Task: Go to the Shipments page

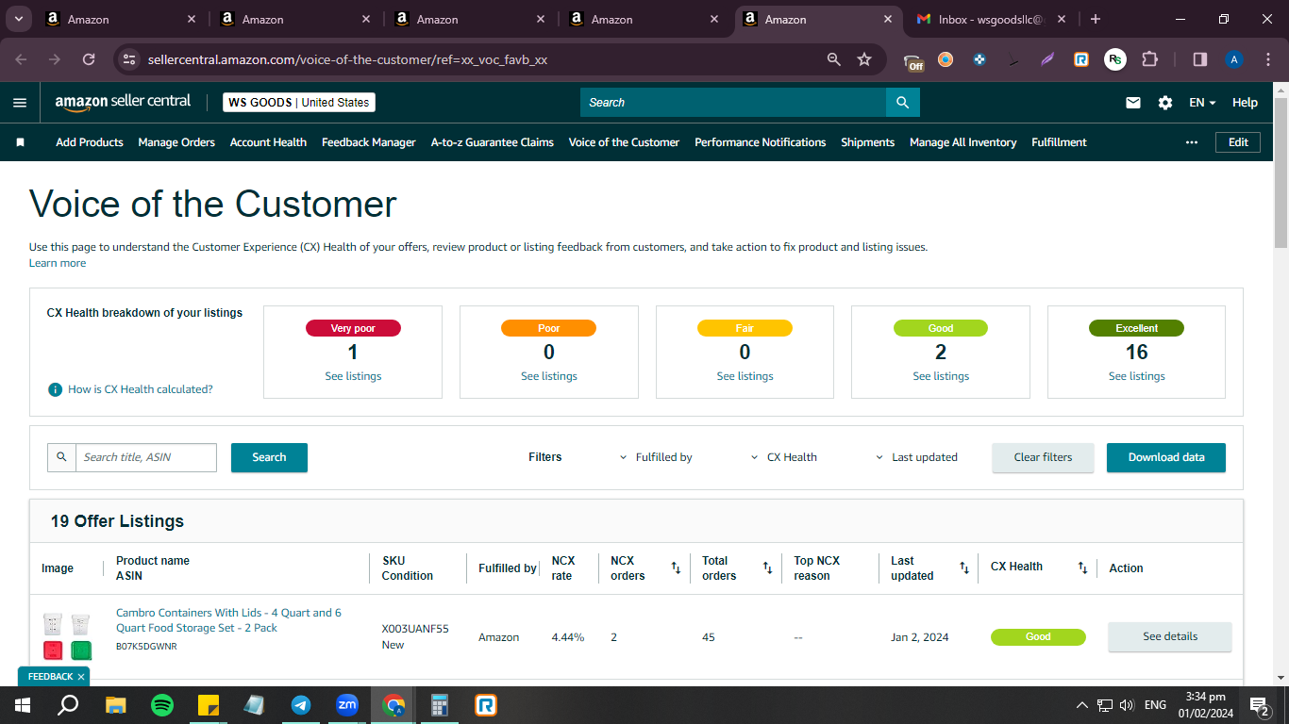Action: click(x=868, y=142)
